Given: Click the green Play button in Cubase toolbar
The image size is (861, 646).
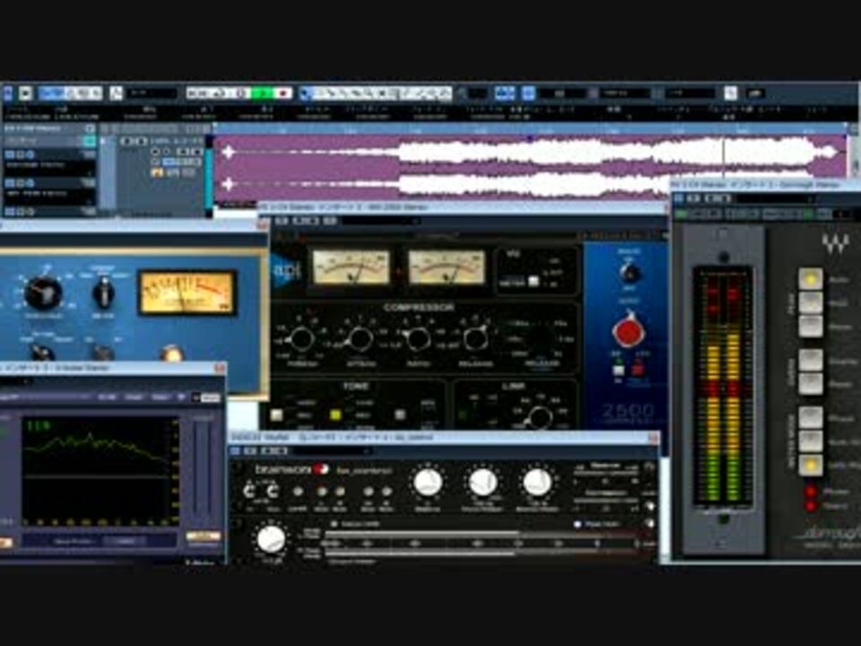Looking at the screenshot, I should (264, 93).
